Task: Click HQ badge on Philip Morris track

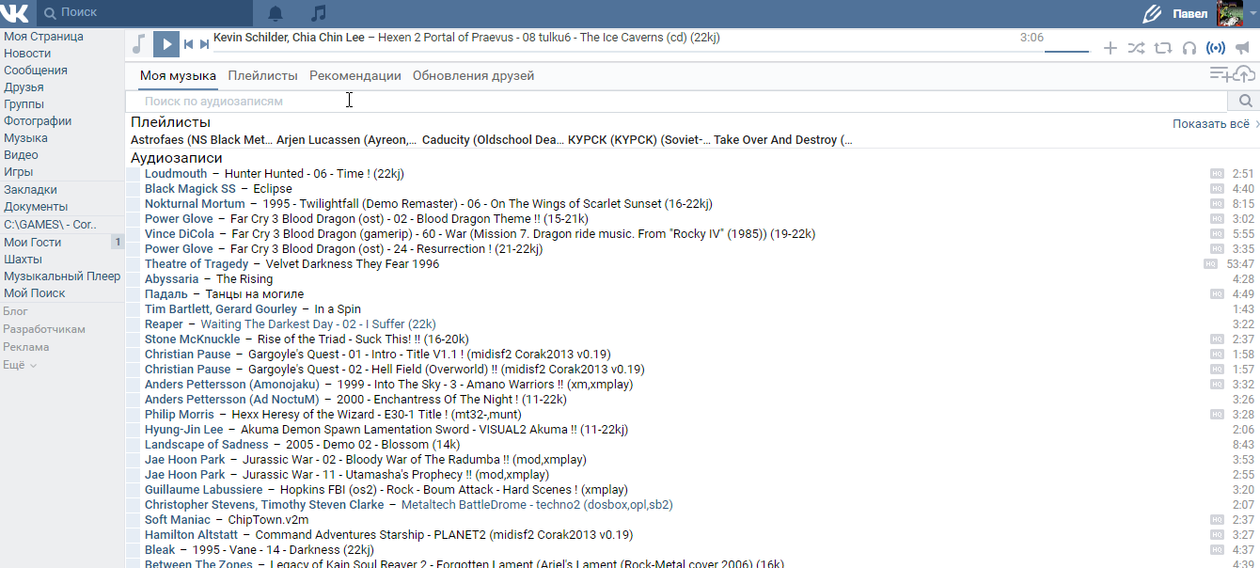Action: 1218,415
